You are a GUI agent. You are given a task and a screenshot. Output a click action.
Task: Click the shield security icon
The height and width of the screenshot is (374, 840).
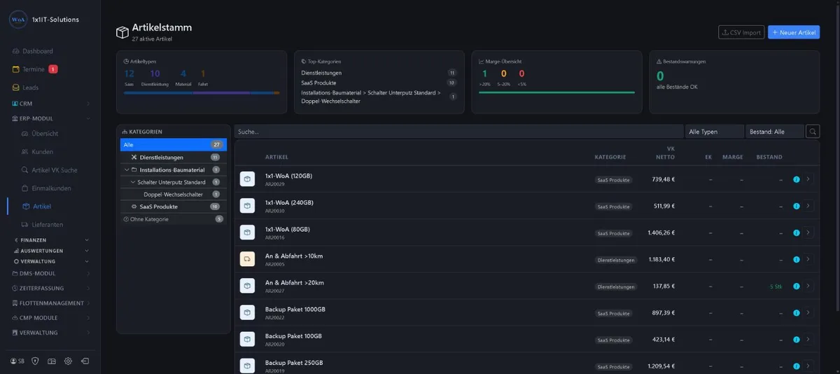click(x=34, y=361)
